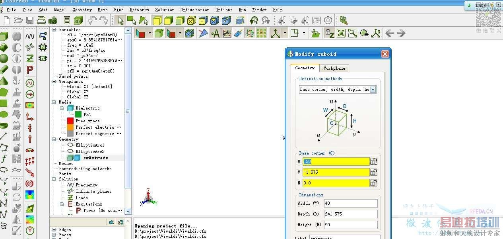
Task: Click the Perfect electric orange swatch
Action: pyautogui.click(x=70, y=127)
